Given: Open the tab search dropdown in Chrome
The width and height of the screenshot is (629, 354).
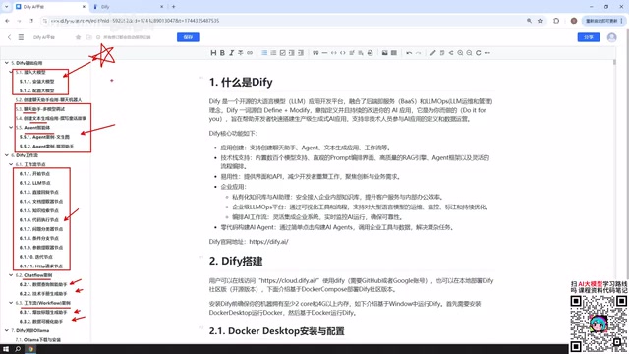Looking at the screenshot, I should click(6, 7).
